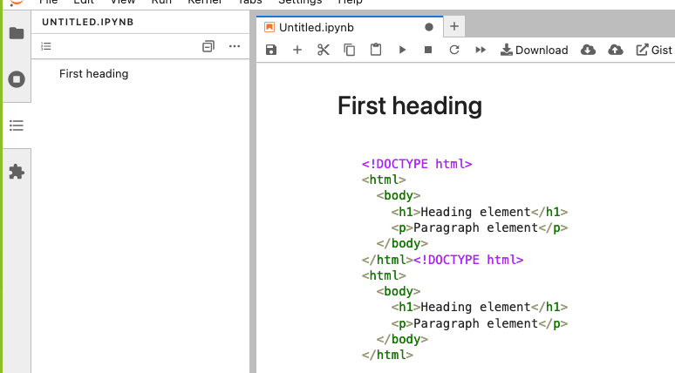This screenshot has height=373, width=675.
Task: Click the Download button
Action: (x=535, y=50)
